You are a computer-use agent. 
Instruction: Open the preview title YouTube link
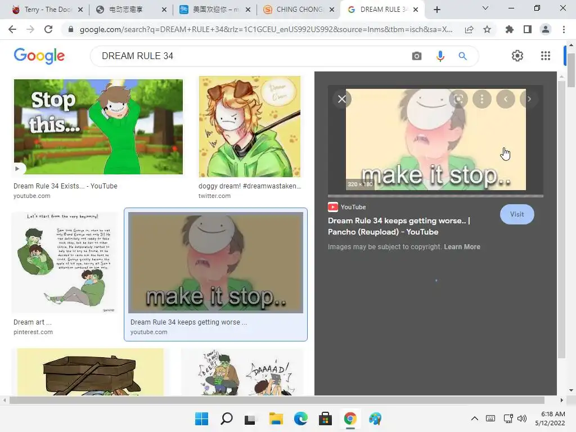[399, 226]
